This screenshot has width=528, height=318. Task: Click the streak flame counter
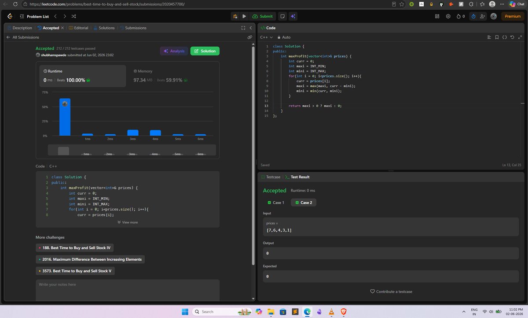pyautogui.click(x=461, y=16)
